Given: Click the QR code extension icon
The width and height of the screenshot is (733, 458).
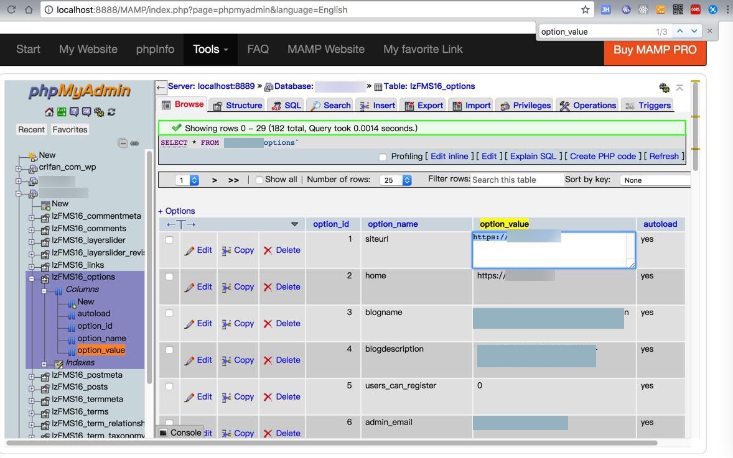Looking at the screenshot, I should pos(678,9).
